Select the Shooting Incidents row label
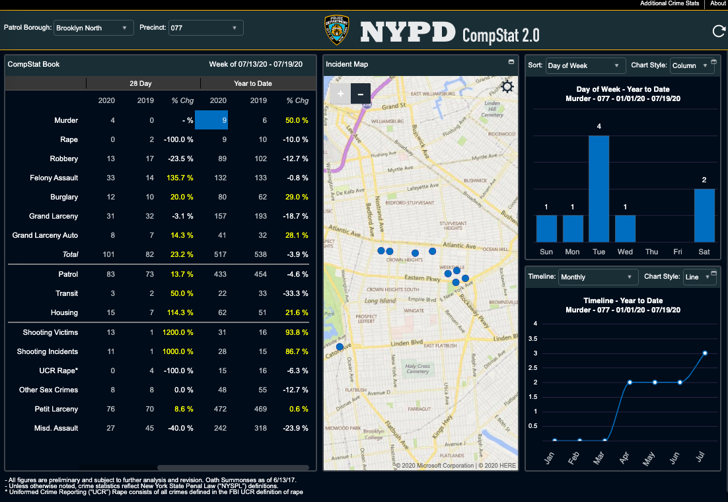728x502 pixels. [48, 351]
